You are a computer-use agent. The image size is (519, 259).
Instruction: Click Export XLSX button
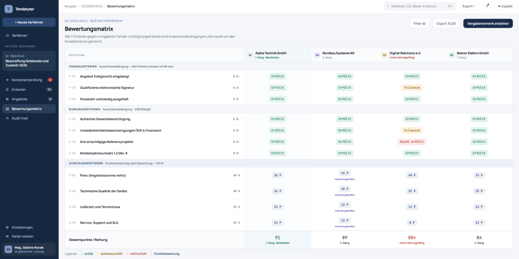(x=446, y=23)
